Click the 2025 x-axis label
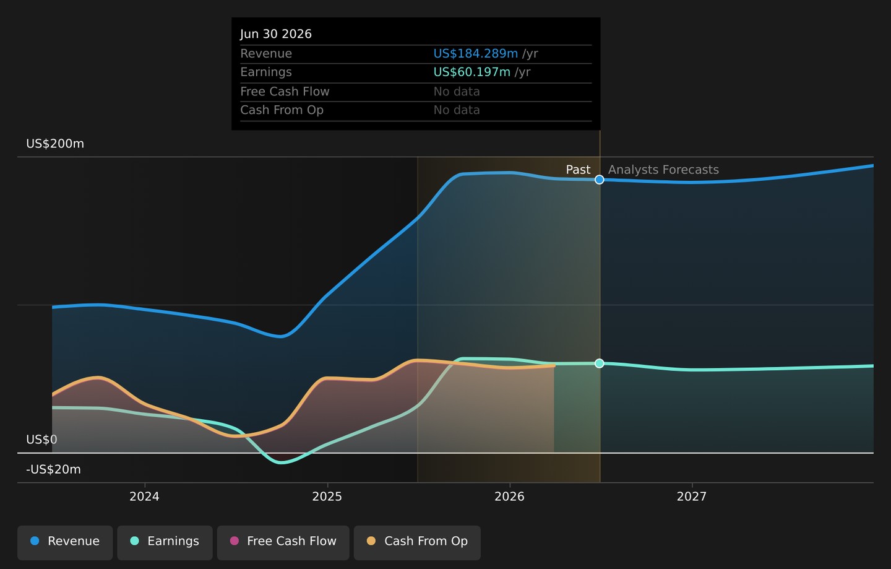The width and height of the screenshot is (891, 569). 327,497
